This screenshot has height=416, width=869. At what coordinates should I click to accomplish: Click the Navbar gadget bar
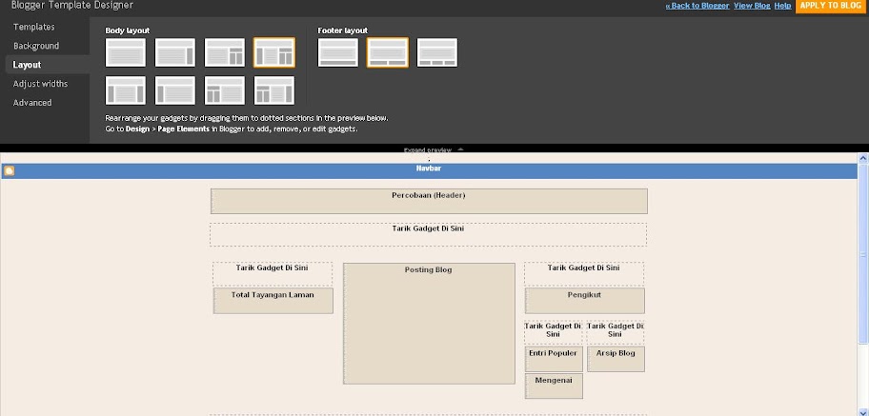click(429, 171)
